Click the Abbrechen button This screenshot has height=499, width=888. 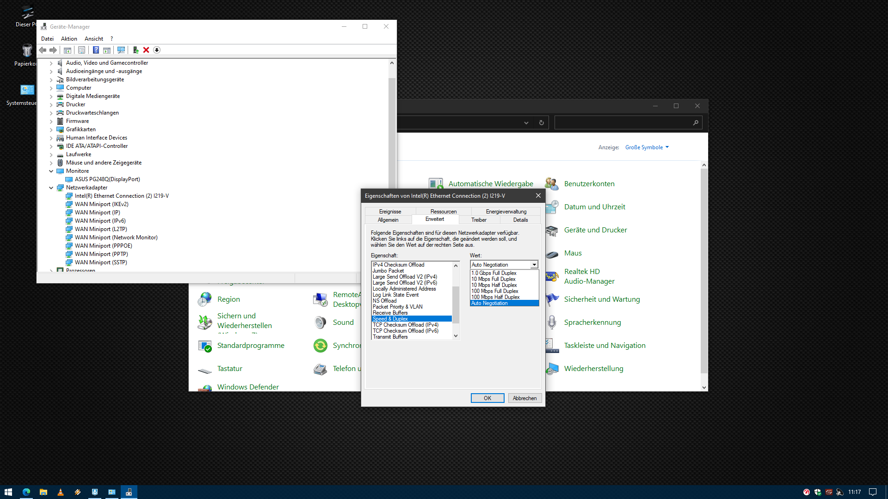coord(524,398)
